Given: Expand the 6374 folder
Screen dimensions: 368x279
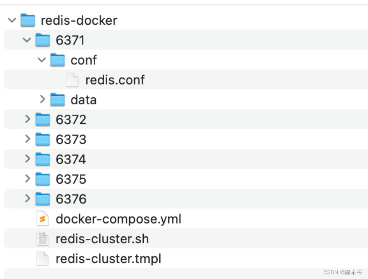Looking at the screenshot, I should tap(27, 159).
